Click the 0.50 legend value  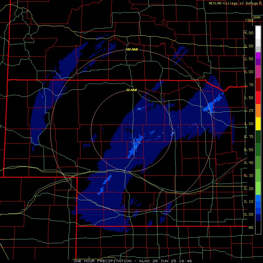point(249,150)
